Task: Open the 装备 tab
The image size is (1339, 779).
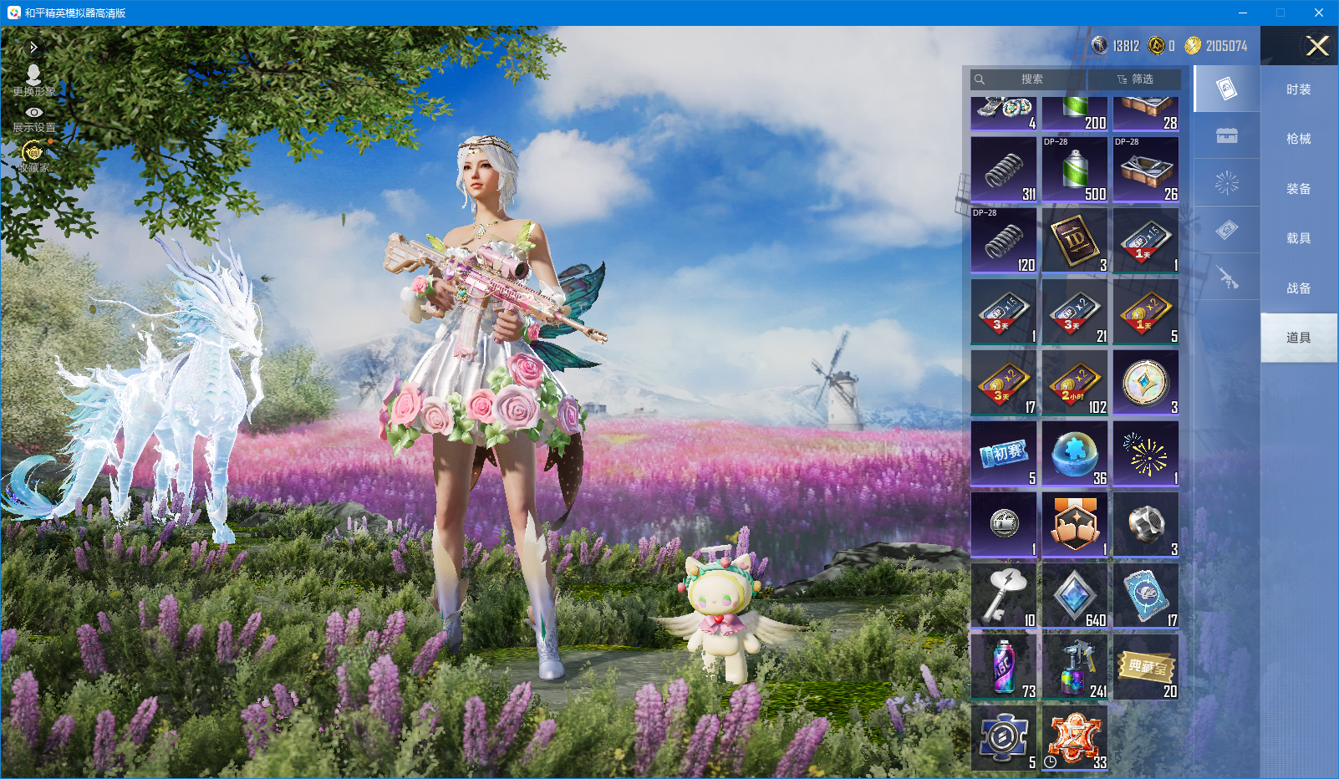Action: pos(1298,189)
